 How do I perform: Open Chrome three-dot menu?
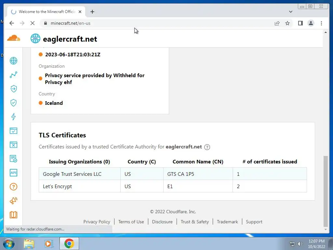(x=321, y=23)
